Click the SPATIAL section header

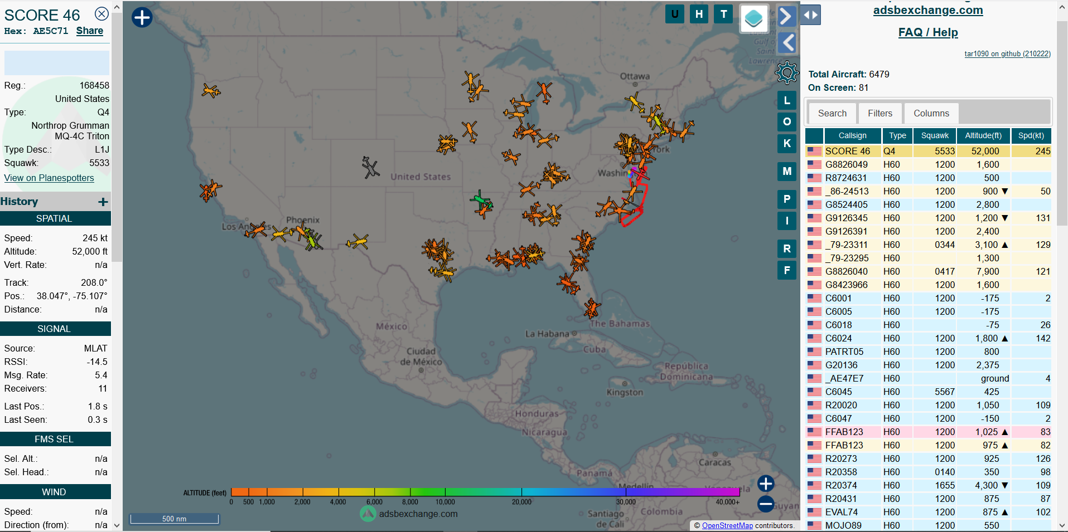click(55, 218)
